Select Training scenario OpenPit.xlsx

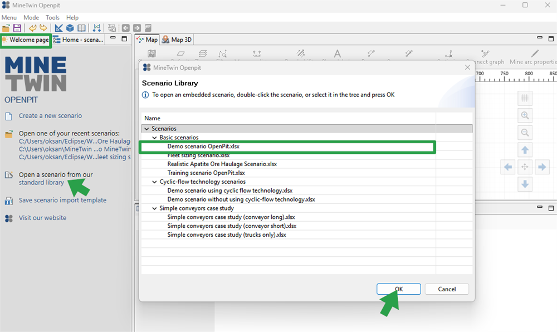206,173
